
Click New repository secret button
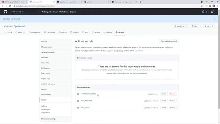click(169, 41)
